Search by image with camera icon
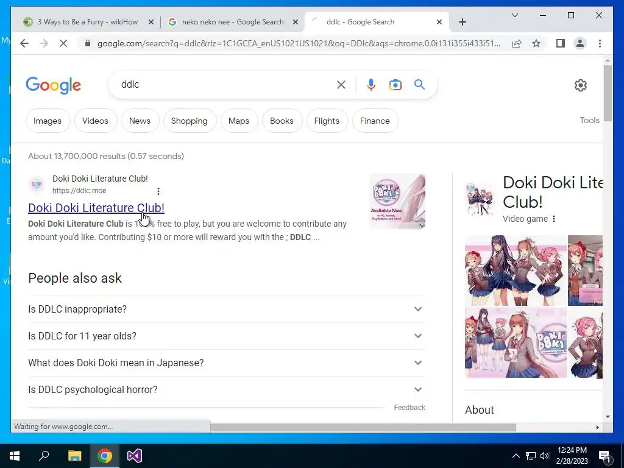 [x=395, y=84]
